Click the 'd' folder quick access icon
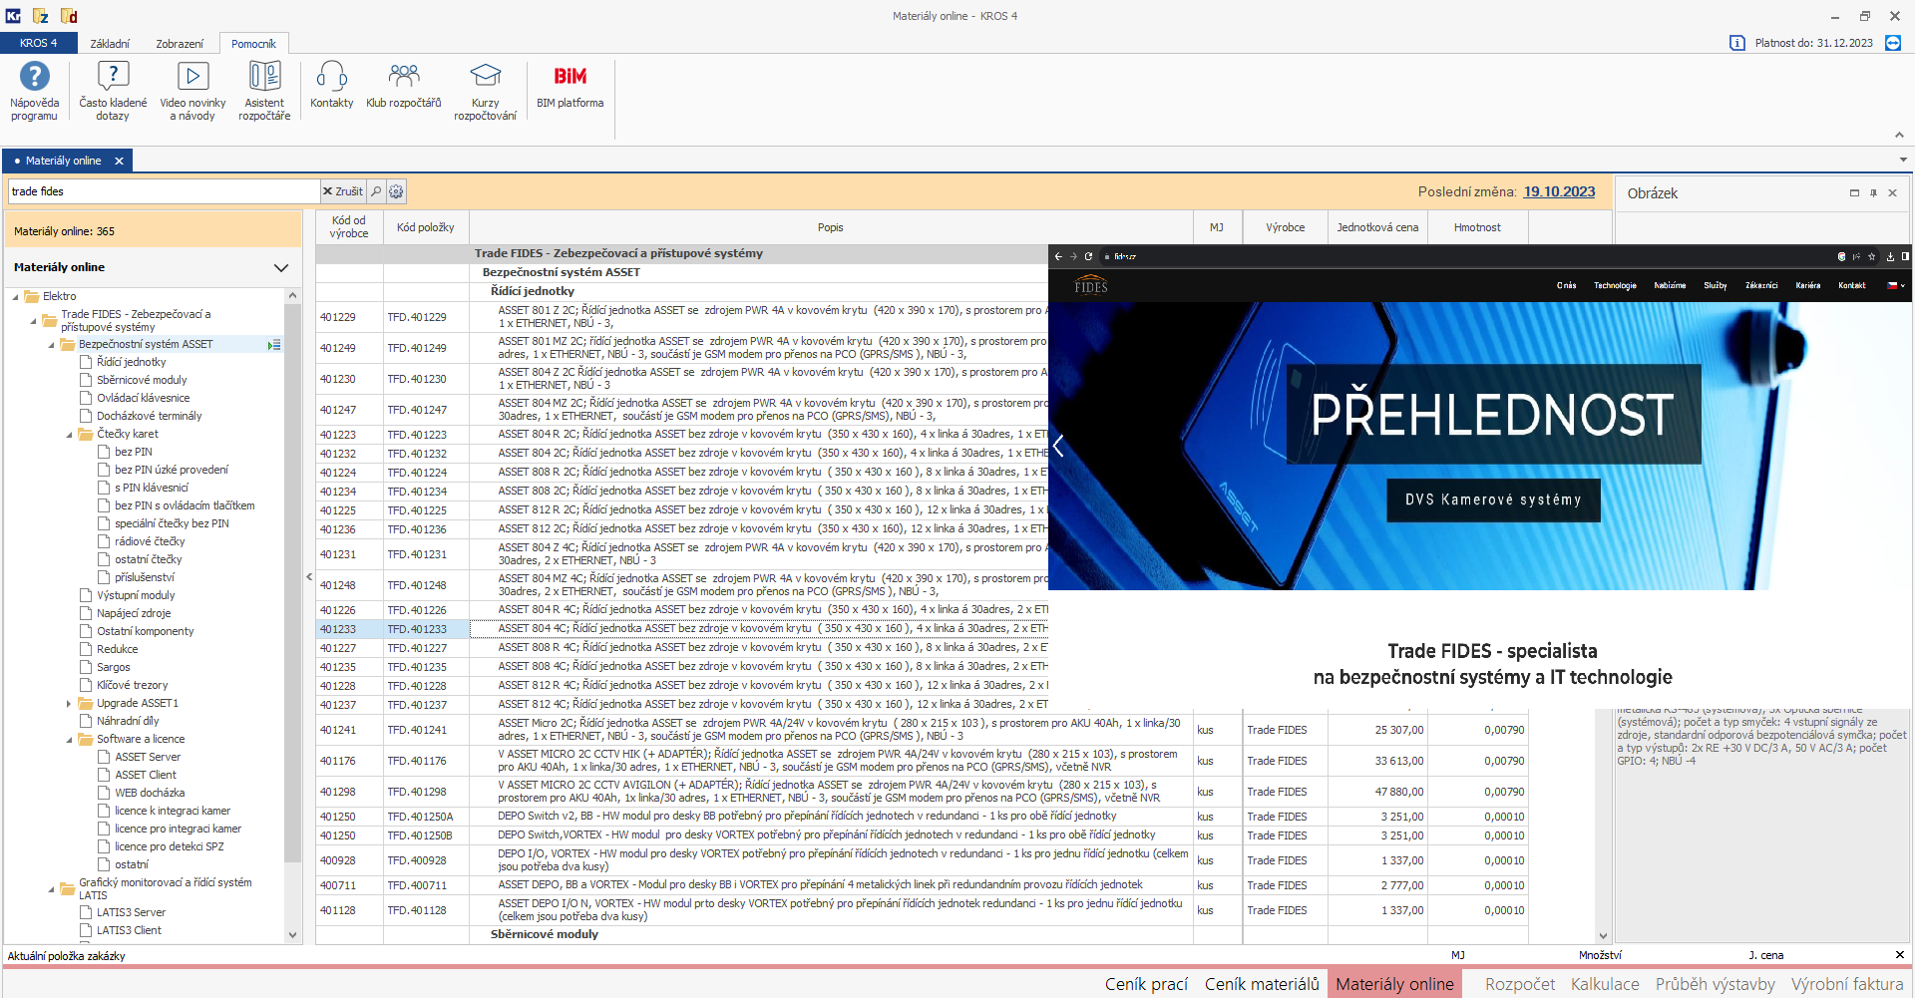This screenshot has height=998, width=1915. (x=69, y=16)
